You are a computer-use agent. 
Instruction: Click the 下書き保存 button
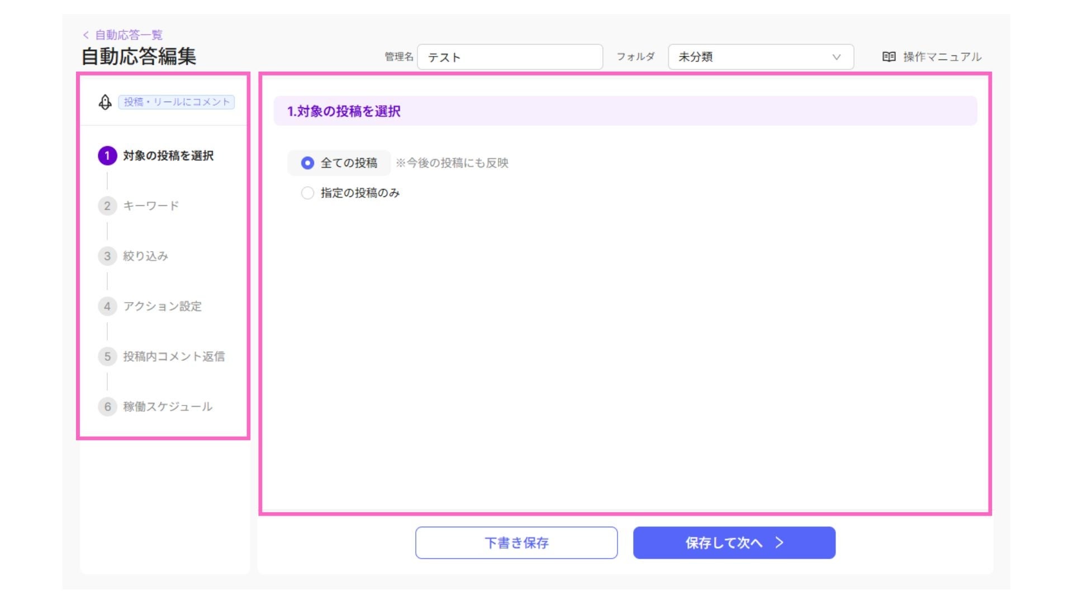point(516,542)
